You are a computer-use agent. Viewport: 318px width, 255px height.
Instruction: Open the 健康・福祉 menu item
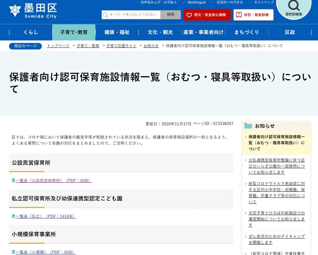(117, 32)
